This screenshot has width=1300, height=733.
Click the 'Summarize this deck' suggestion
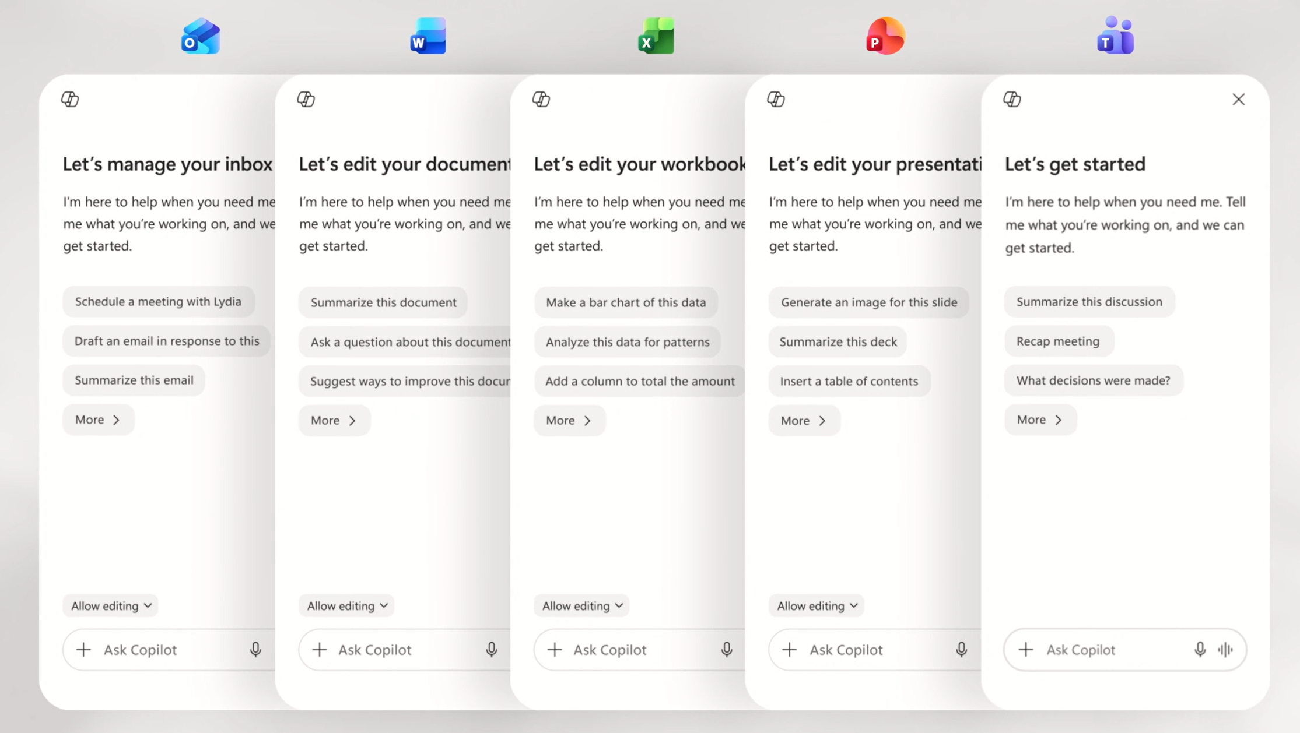838,342
